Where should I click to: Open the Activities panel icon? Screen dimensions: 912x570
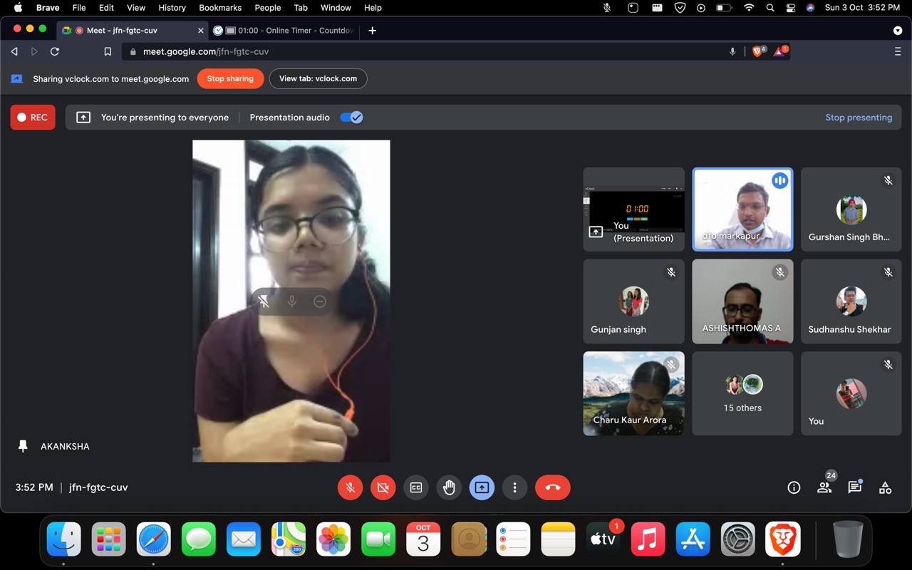pyautogui.click(x=885, y=487)
